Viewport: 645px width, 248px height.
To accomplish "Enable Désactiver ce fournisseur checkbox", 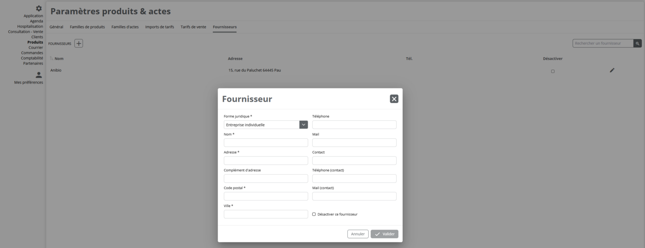I will coord(314,214).
